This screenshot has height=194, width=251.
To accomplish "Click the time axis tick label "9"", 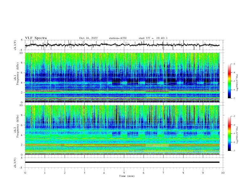I will point(203,173).
